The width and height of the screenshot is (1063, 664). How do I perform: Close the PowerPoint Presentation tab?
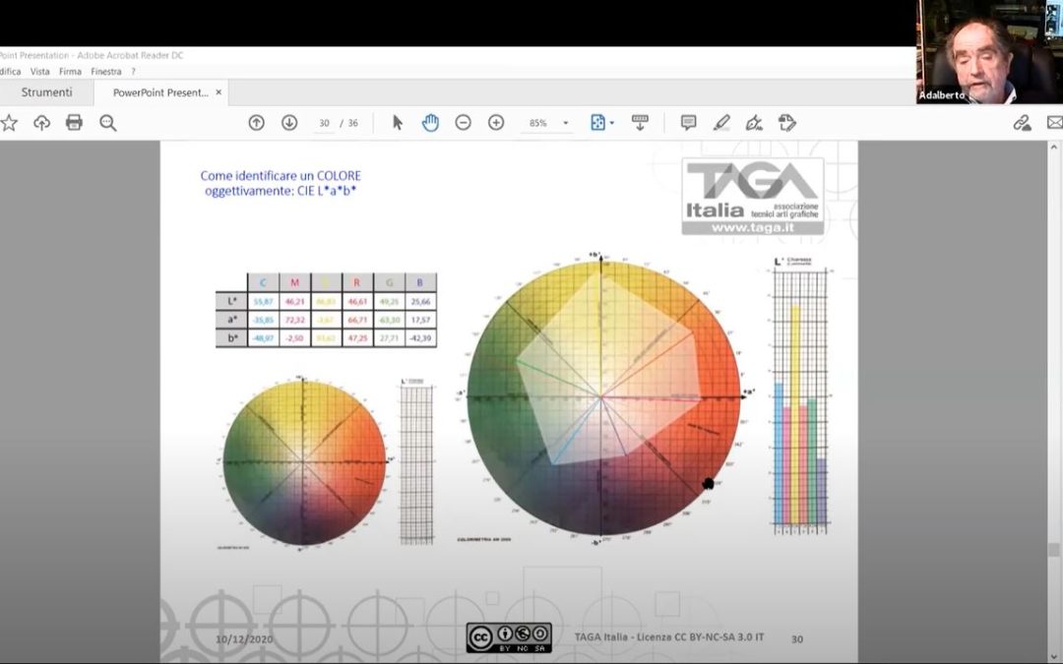point(219,92)
